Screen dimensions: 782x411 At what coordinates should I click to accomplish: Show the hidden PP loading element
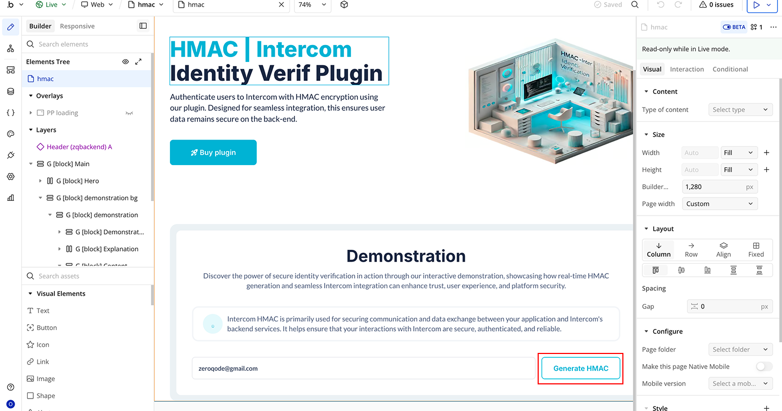pos(129,113)
